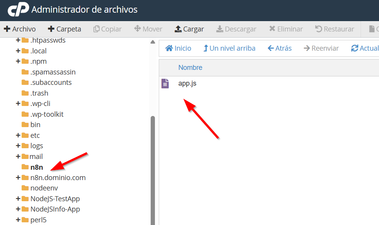The height and width of the screenshot is (225, 379).
Task: Select the .trash folder in tree
Action: (39, 93)
